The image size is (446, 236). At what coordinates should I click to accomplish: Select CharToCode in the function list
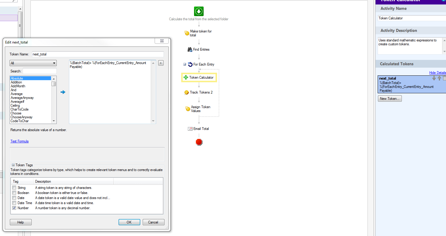click(x=20, y=109)
